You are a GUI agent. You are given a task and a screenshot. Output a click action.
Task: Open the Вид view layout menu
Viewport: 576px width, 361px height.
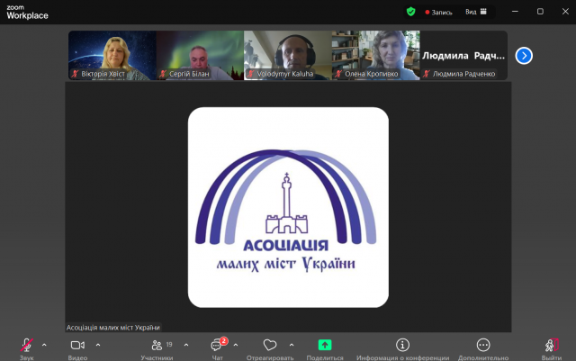point(476,12)
